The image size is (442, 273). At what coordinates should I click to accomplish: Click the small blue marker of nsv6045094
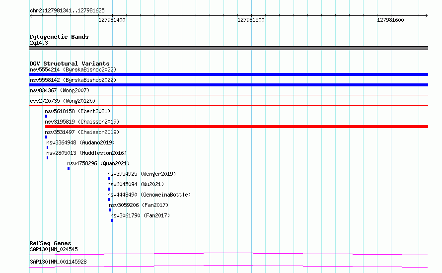(109, 189)
